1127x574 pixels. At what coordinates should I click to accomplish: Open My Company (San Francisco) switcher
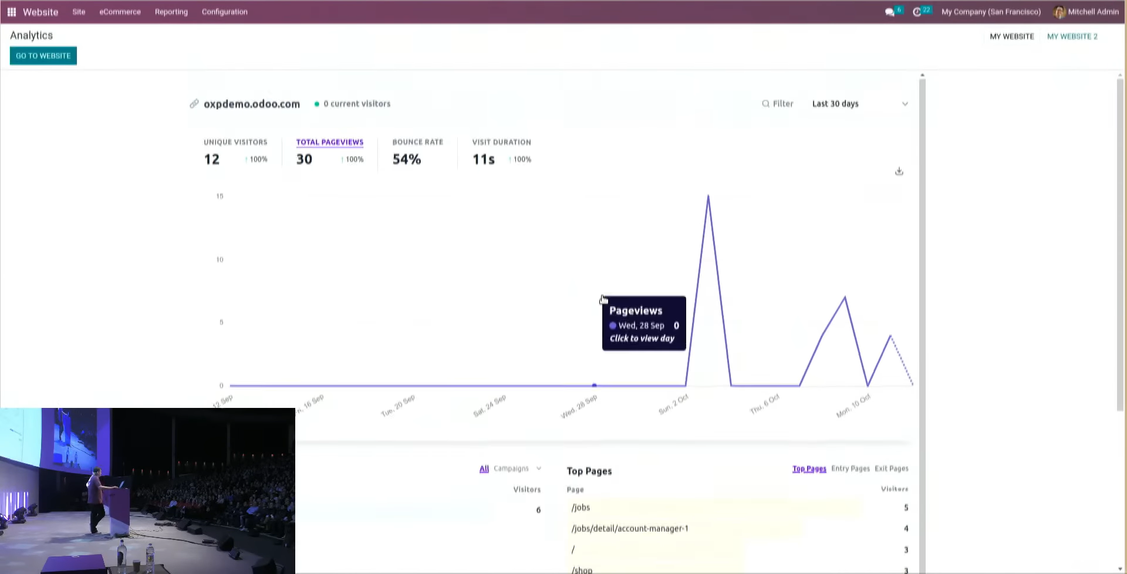tap(991, 12)
